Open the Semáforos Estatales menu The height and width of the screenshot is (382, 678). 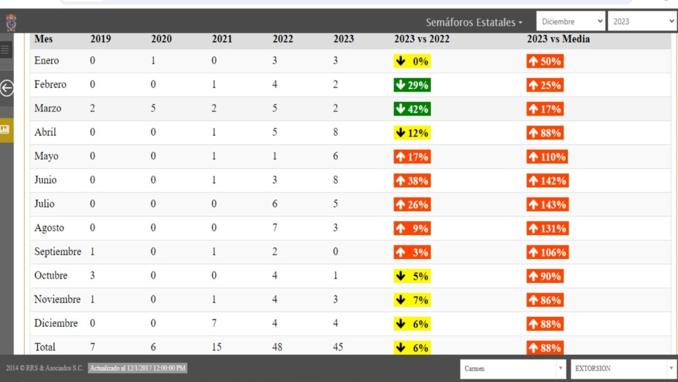point(474,22)
